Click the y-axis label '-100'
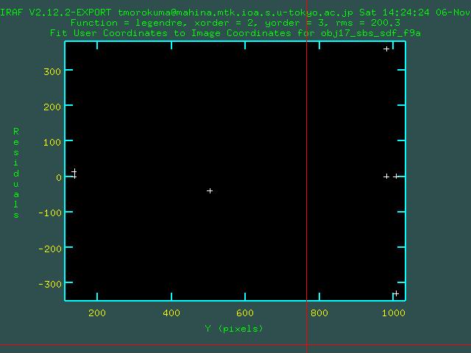Image resolution: width=471 pixels, height=353 pixels. (x=50, y=213)
